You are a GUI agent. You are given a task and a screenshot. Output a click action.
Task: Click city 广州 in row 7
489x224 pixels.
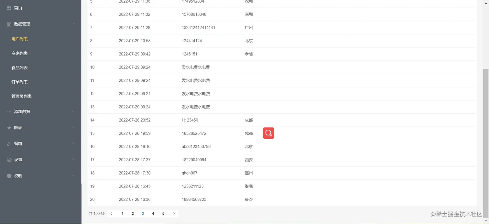[249, 28]
